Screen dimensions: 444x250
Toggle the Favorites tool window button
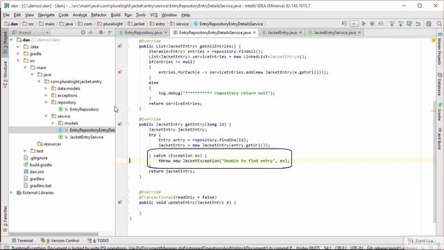[5, 219]
